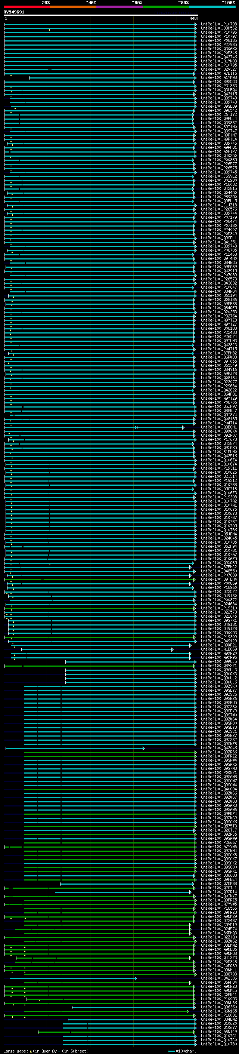Click the white query sequence ruler bar
Image resolution: width=239 pixels, height=1054 pixels.
coord(100,16)
